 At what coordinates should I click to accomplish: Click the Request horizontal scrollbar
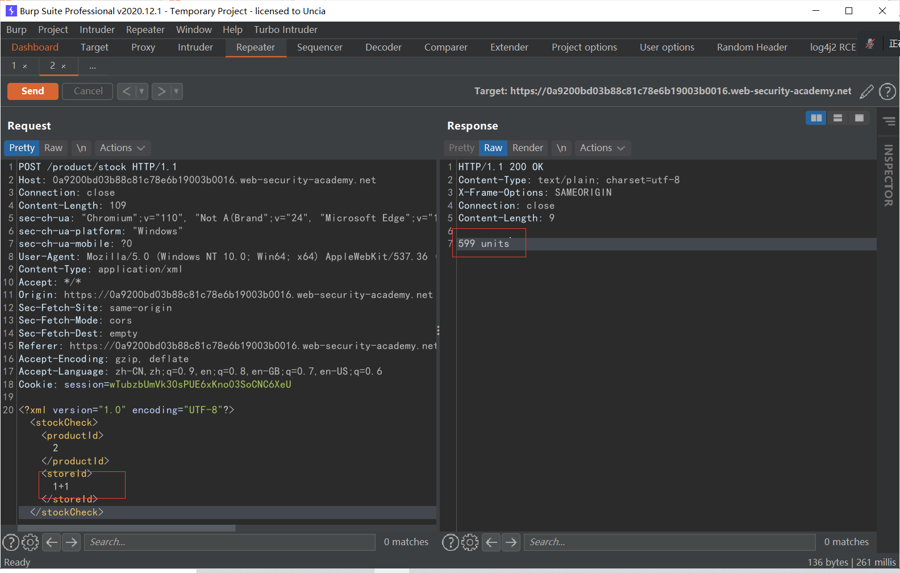127,528
